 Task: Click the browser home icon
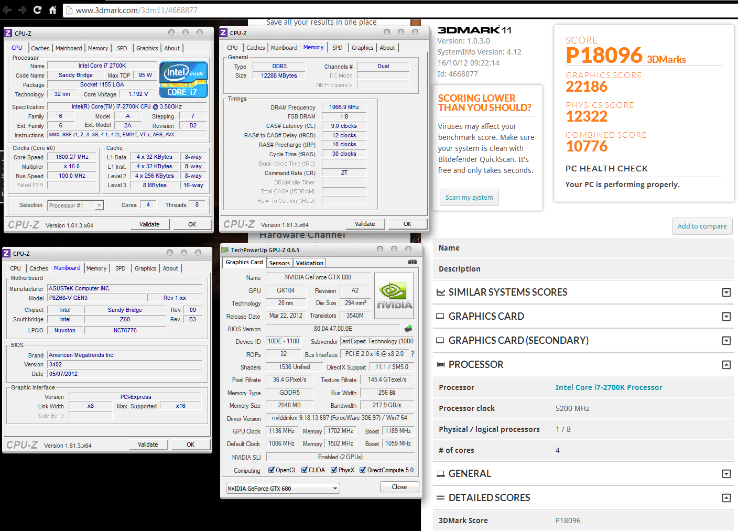52,10
